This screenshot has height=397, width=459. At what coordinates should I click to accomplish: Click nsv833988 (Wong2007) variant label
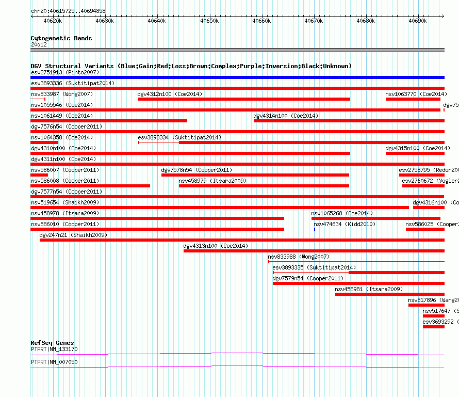tap(299, 257)
